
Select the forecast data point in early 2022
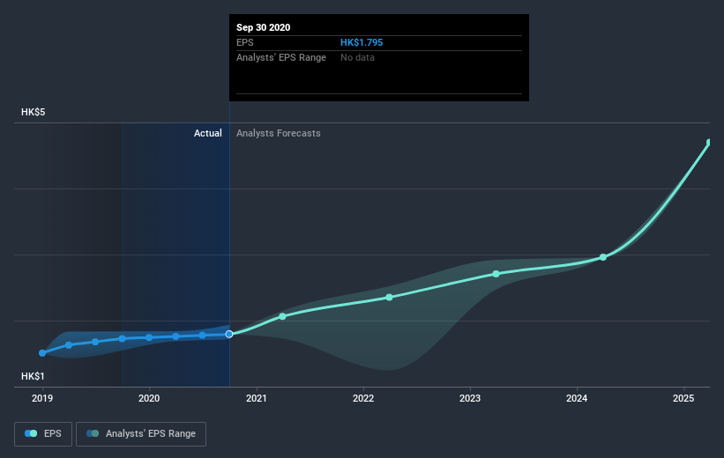389,298
